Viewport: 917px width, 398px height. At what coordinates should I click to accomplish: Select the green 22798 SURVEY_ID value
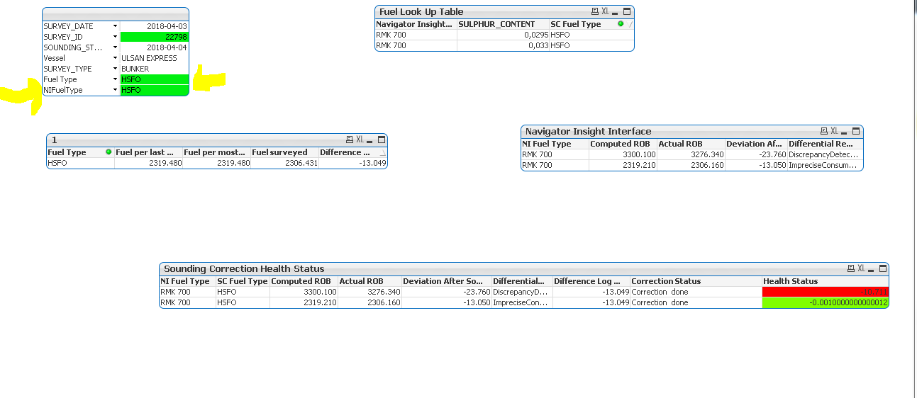coord(155,37)
